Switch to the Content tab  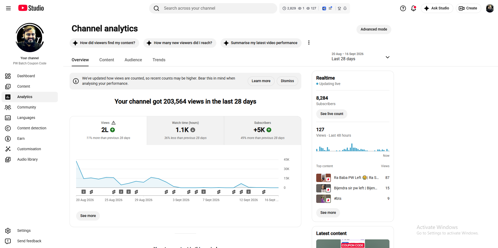107,60
